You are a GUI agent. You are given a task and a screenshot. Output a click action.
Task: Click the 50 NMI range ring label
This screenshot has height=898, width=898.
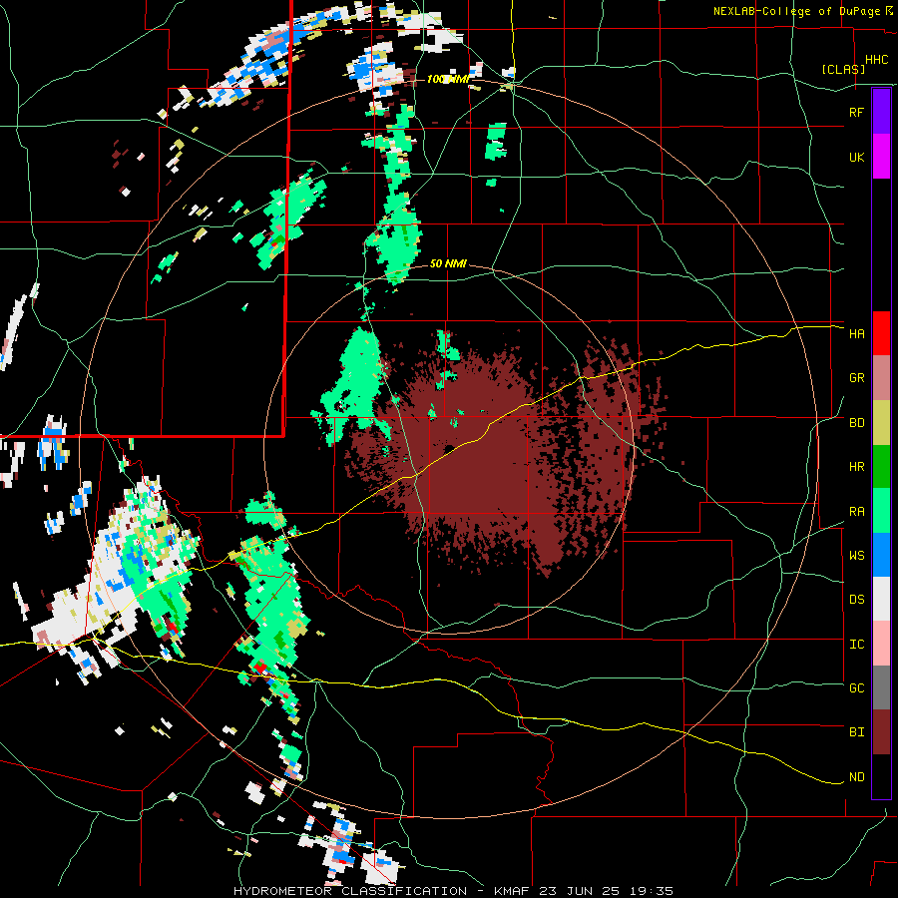(448, 263)
